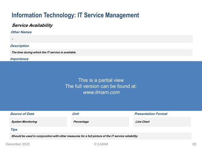Image resolution: width=202 pixels, height=151 pixels.
Task: Open the www.ilmam.com link
Action: [x=101, y=92]
